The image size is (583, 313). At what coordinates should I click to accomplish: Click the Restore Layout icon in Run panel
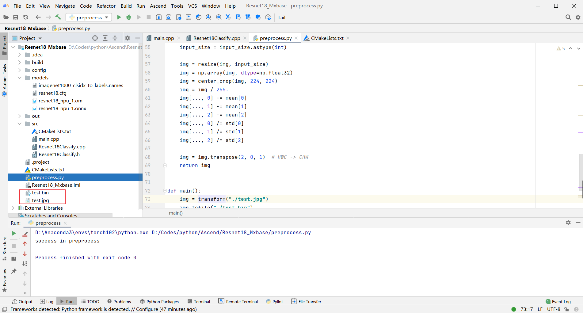(x=14, y=259)
